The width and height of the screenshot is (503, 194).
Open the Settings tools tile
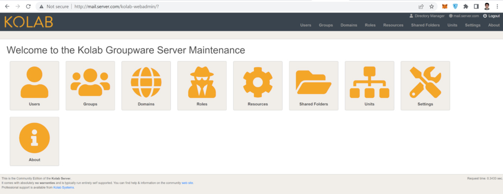(425, 86)
